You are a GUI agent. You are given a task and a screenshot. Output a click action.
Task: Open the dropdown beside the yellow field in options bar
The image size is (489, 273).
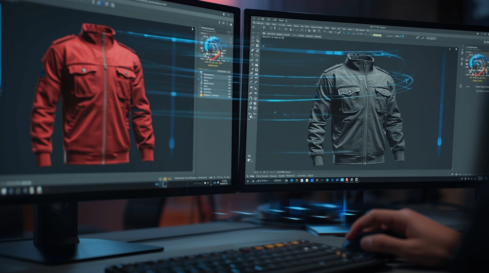pos(385,35)
